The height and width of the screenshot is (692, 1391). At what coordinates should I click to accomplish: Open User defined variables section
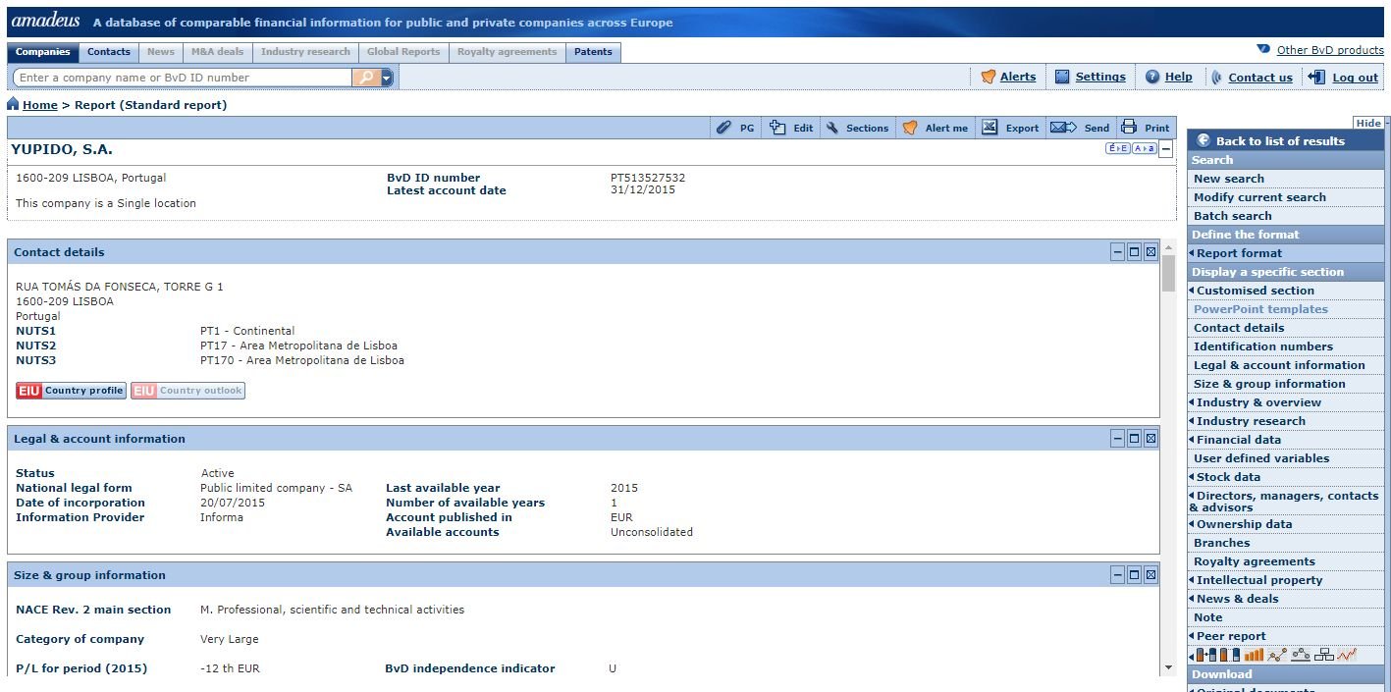pyautogui.click(x=1260, y=458)
